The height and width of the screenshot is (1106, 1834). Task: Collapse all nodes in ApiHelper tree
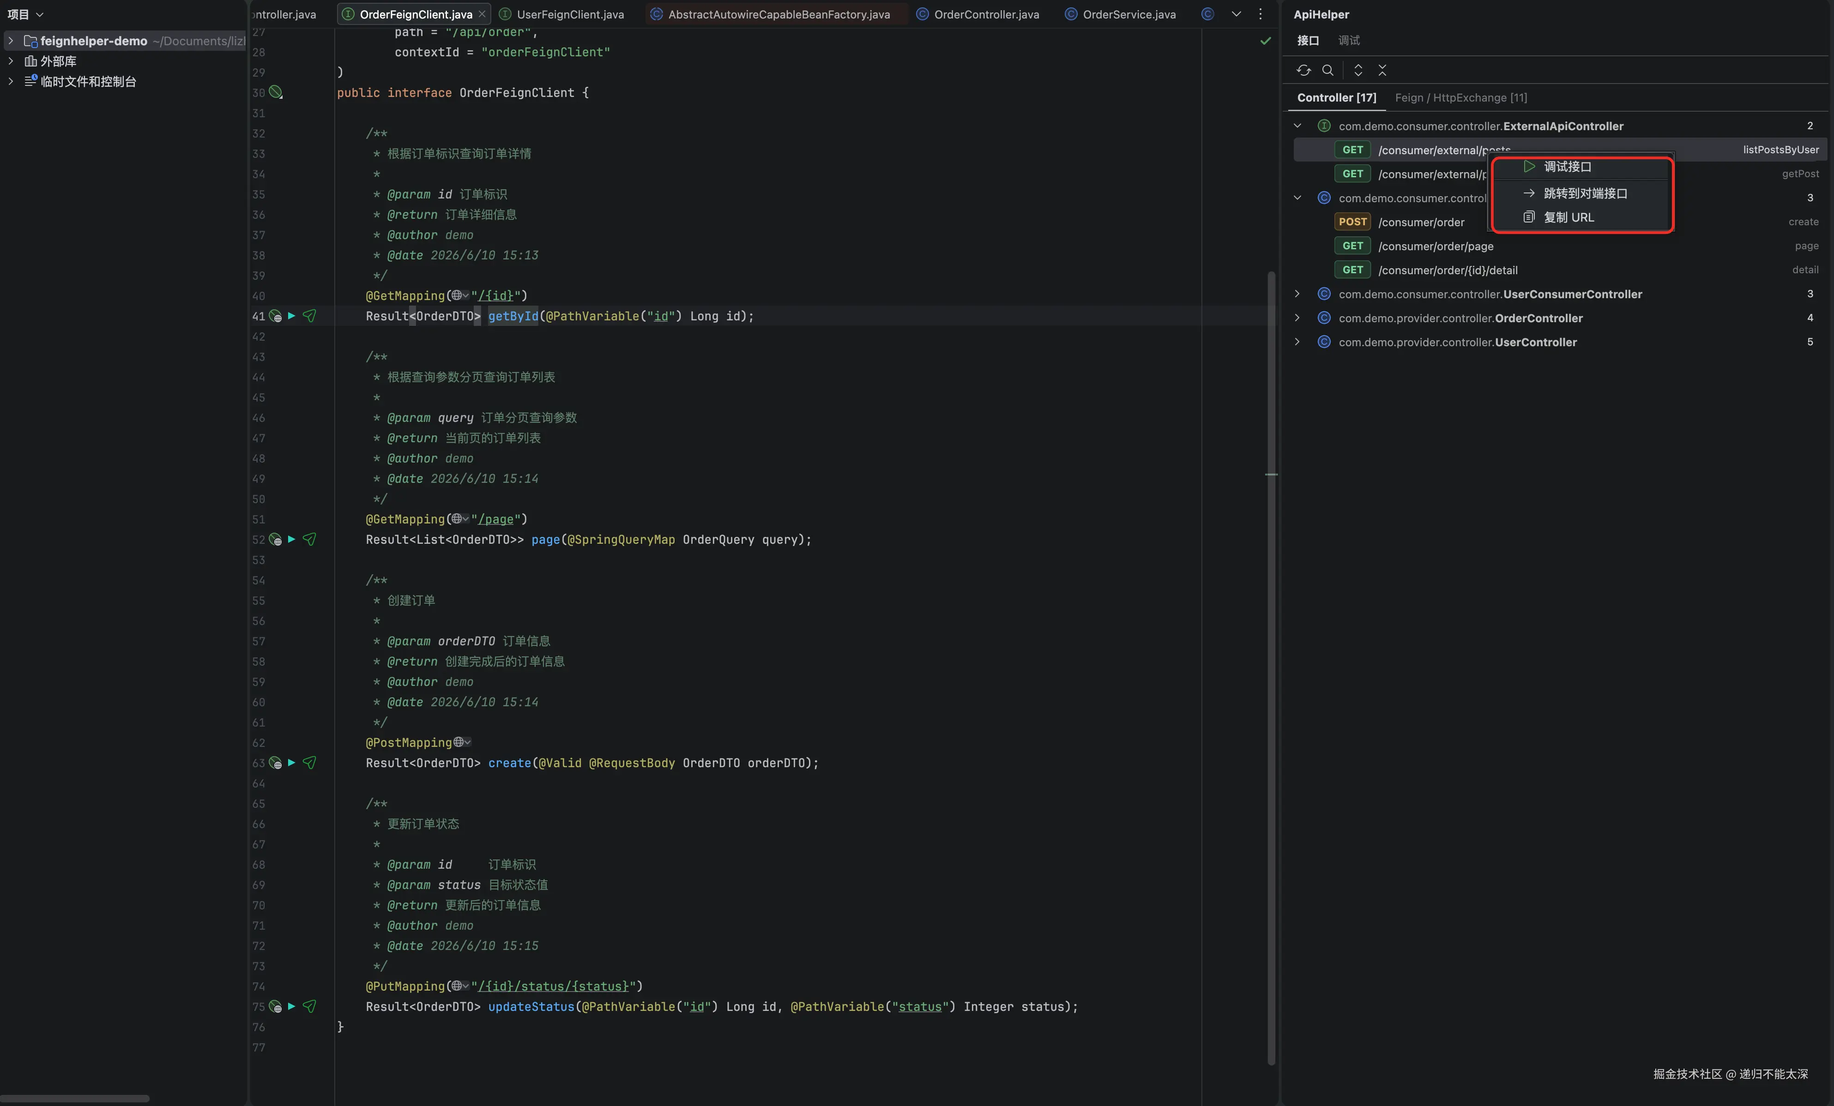(1382, 70)
